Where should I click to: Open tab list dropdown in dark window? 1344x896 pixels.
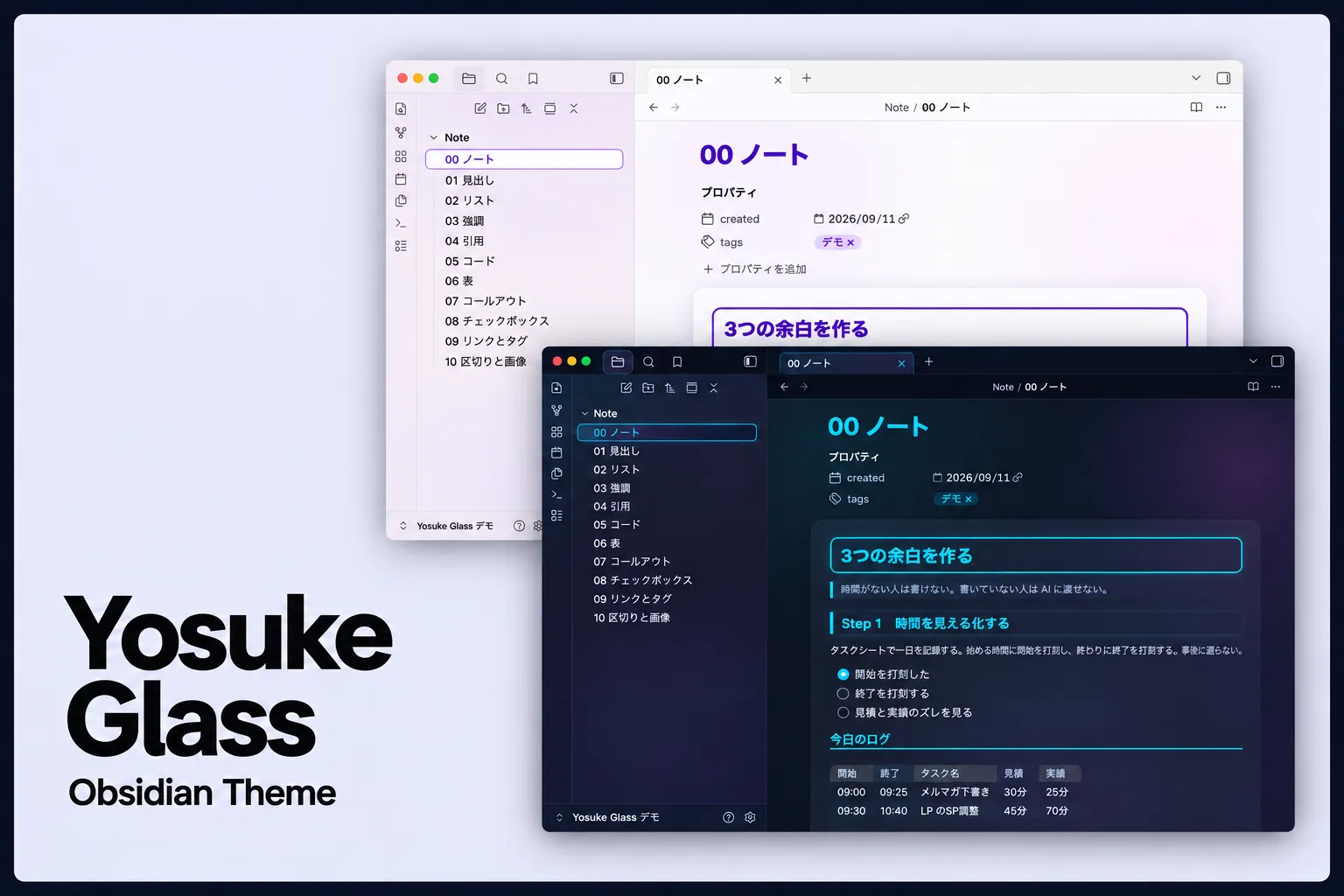click(1253, 361)
